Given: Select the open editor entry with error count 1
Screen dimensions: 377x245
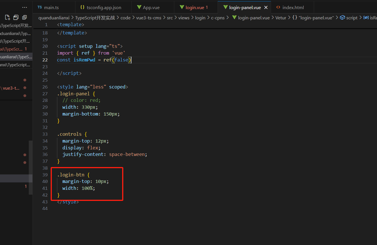Looking at the screenshot, I should tap(16, 49).
